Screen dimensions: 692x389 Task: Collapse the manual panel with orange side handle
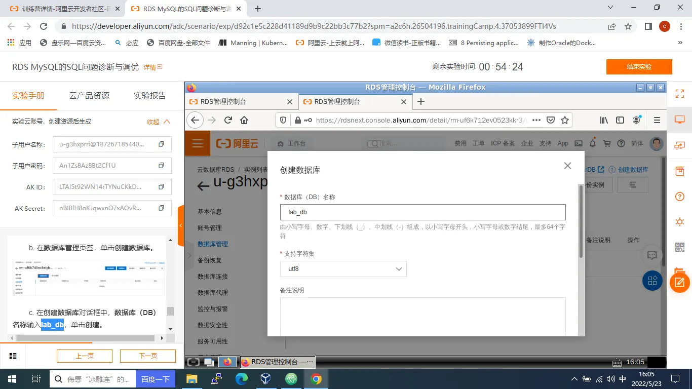[181, 225]
